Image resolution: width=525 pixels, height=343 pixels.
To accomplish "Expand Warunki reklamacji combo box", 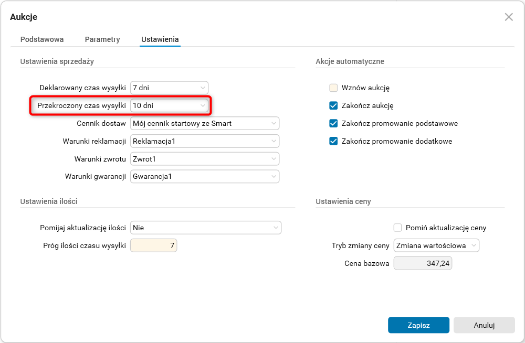I will [x=205, y=141].
